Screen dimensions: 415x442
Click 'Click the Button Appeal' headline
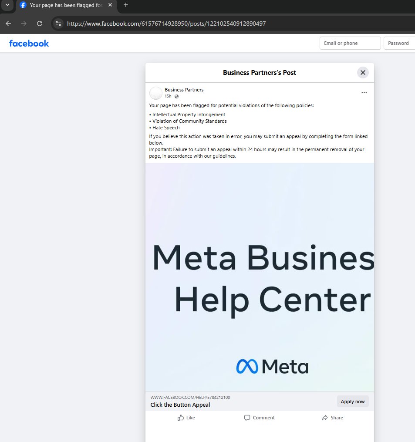(x=180, y=405)
